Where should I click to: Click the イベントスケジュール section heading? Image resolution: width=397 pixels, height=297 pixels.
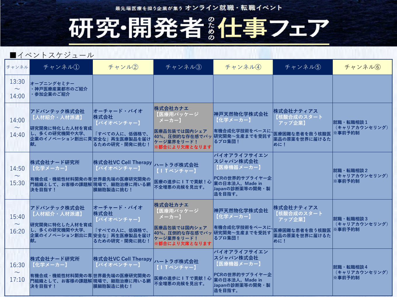click(52, 55)
